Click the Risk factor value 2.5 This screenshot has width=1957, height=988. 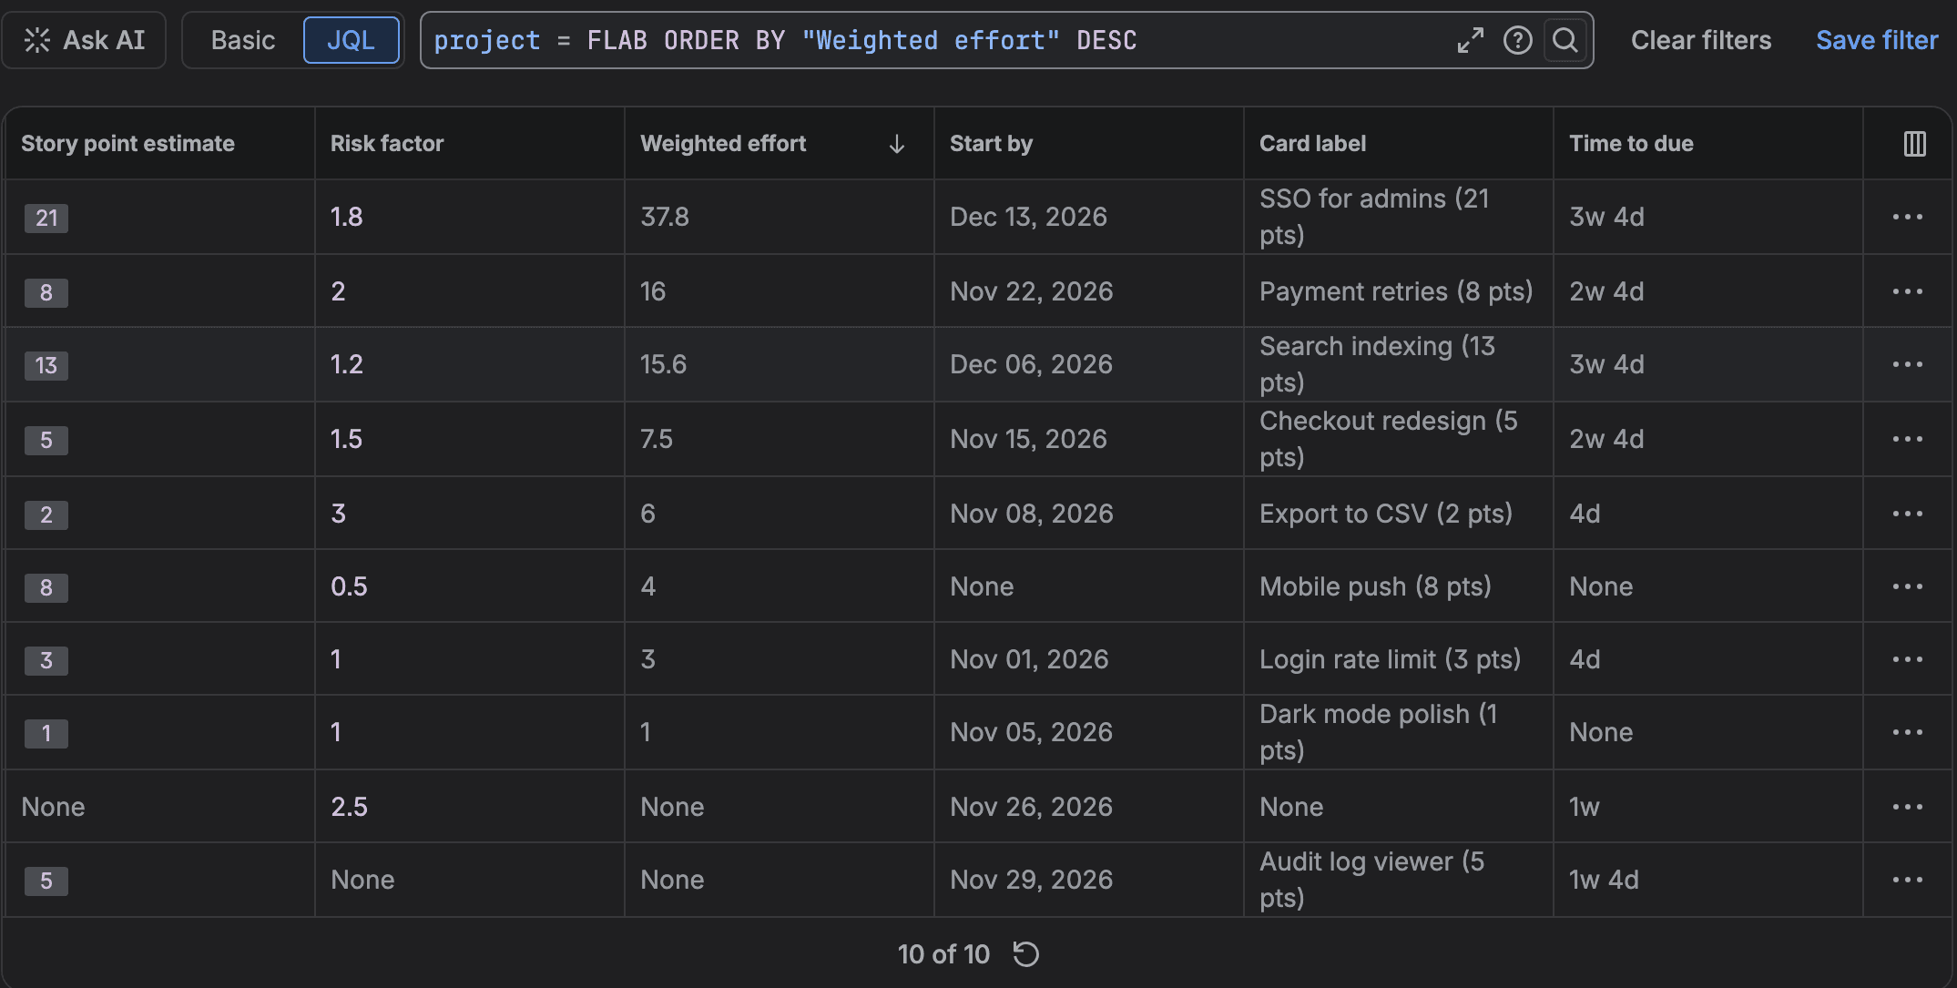click(x=349, y=807)
